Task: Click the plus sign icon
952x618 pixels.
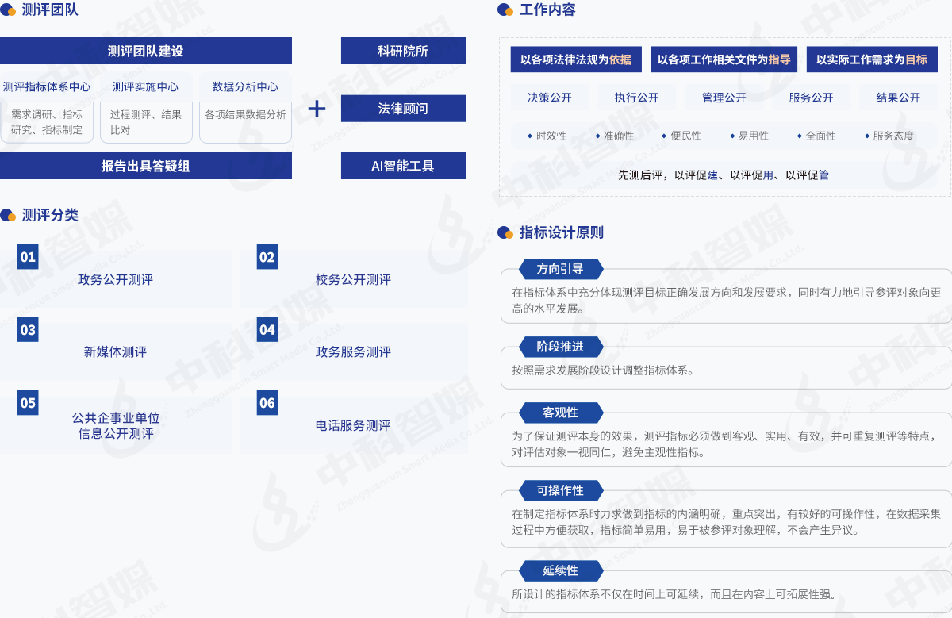Action: click(317, 109)
